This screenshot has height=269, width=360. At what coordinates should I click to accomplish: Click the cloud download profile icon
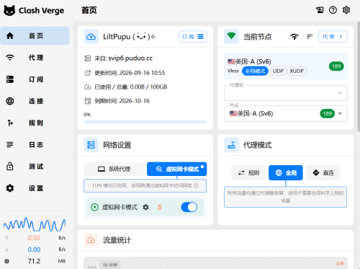91,37
